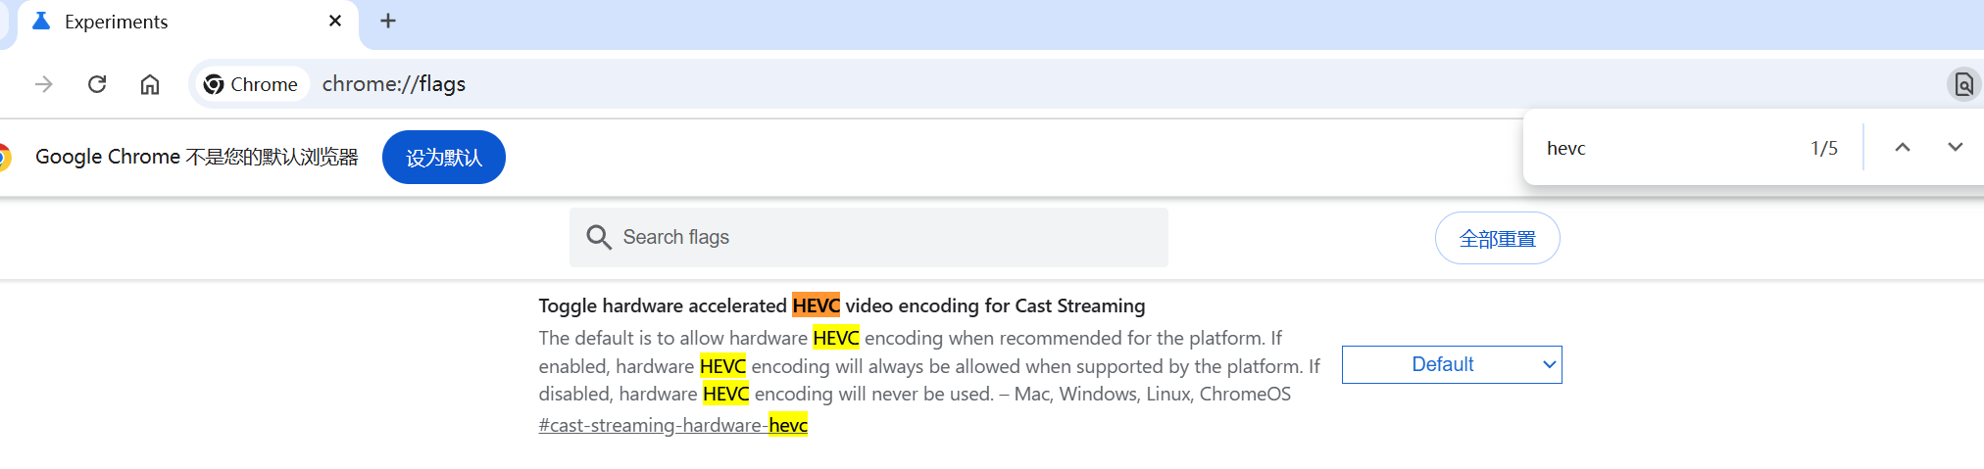Open the page search lens icon
The height and width of the screenshot is (469, 1984).
(x=1963, y=84)
